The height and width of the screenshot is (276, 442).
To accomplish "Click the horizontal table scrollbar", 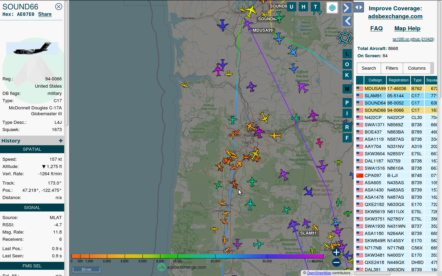I will (x=372, y=274).
